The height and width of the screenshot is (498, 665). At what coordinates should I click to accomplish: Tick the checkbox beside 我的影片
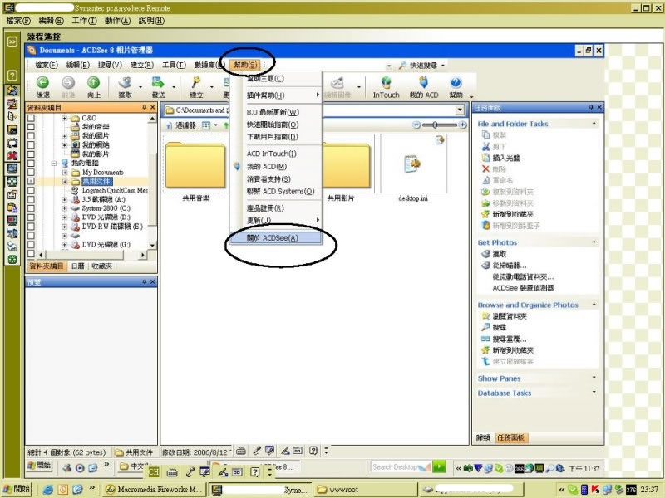point(31,154)
